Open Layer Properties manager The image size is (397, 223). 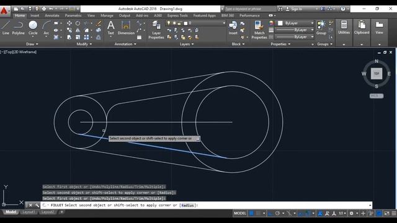(156, 30)
